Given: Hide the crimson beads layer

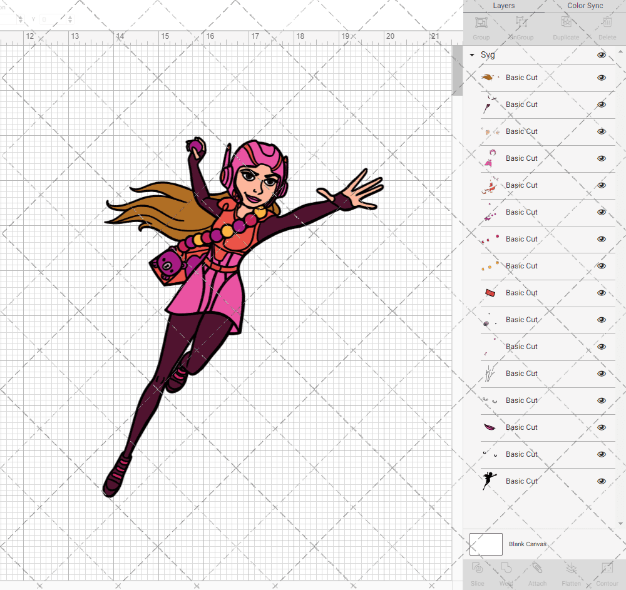Looking at the screenshot, I should 601,239.
